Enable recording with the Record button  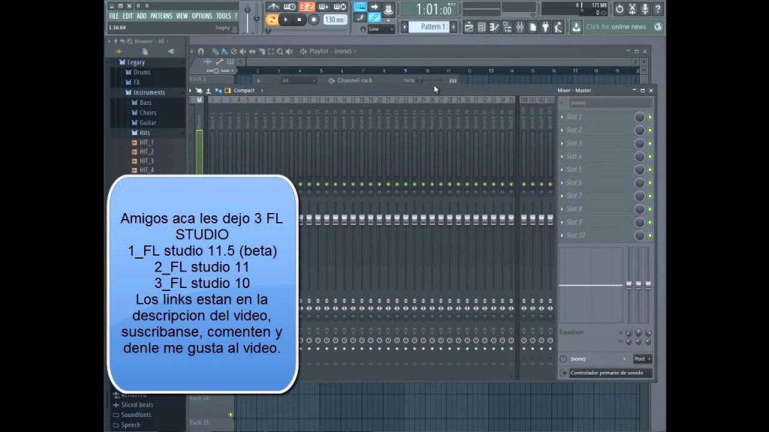coord(315,19)
